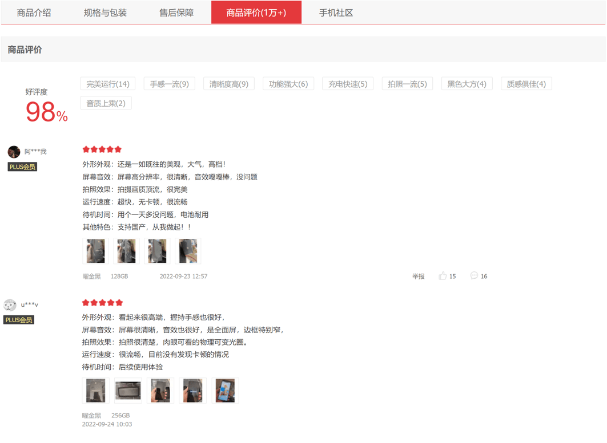This screenshot has width=607, height=443.
Task: Click thumbs-up icon with 15 likes
Action: coord(443,275)
